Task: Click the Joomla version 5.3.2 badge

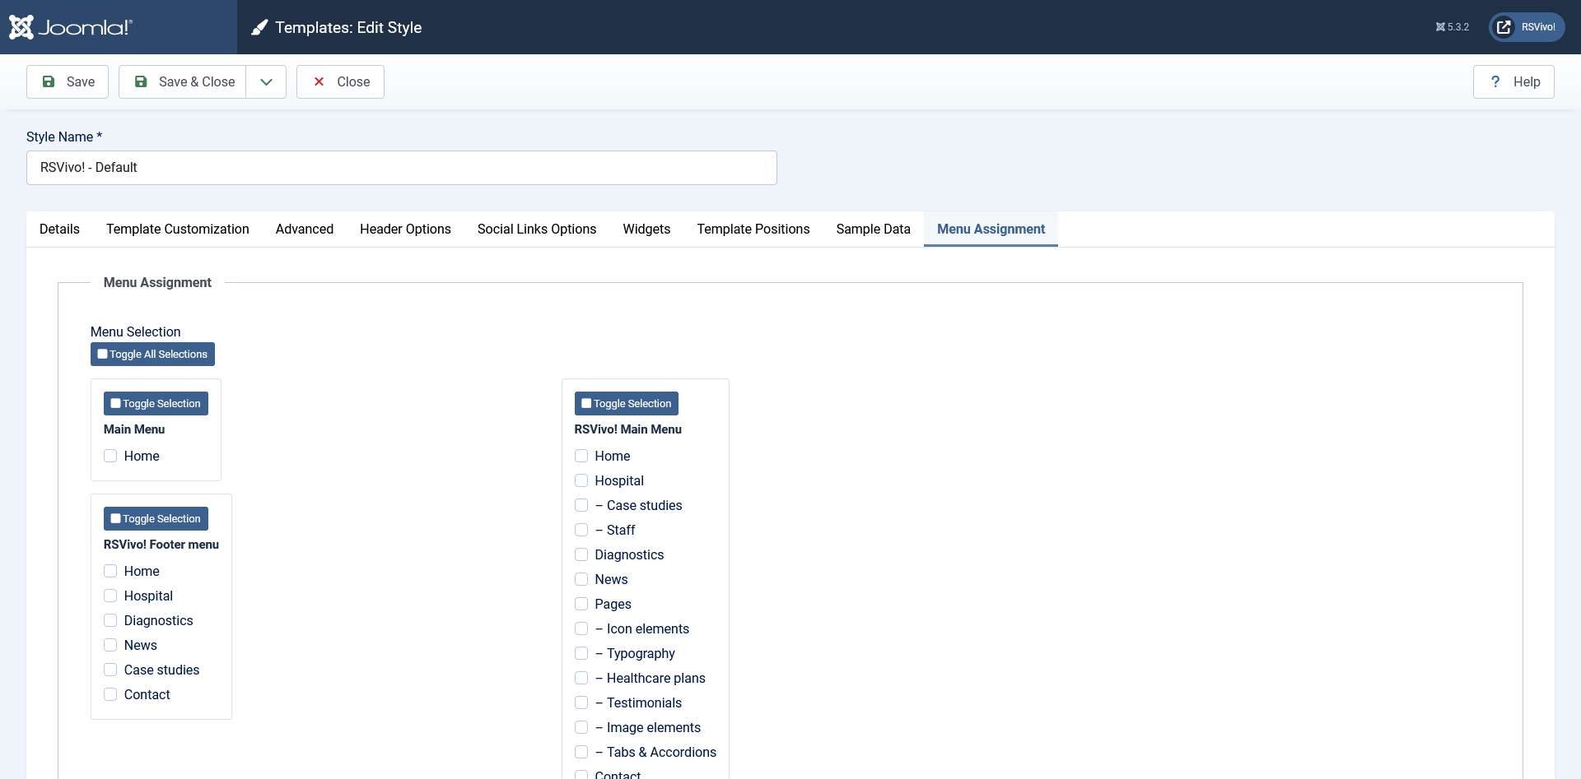Action: tap(1453, 27)
